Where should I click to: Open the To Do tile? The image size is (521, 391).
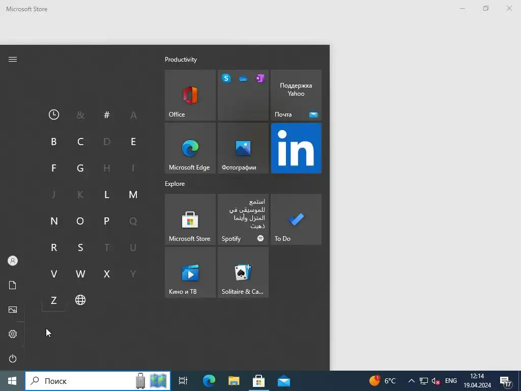(x=296, y=219)
